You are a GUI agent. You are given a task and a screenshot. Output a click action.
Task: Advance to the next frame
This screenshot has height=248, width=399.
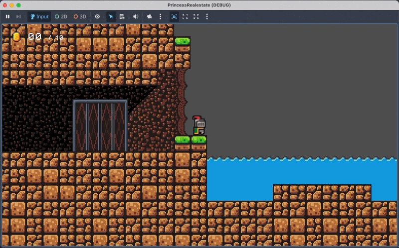point(18,16)
